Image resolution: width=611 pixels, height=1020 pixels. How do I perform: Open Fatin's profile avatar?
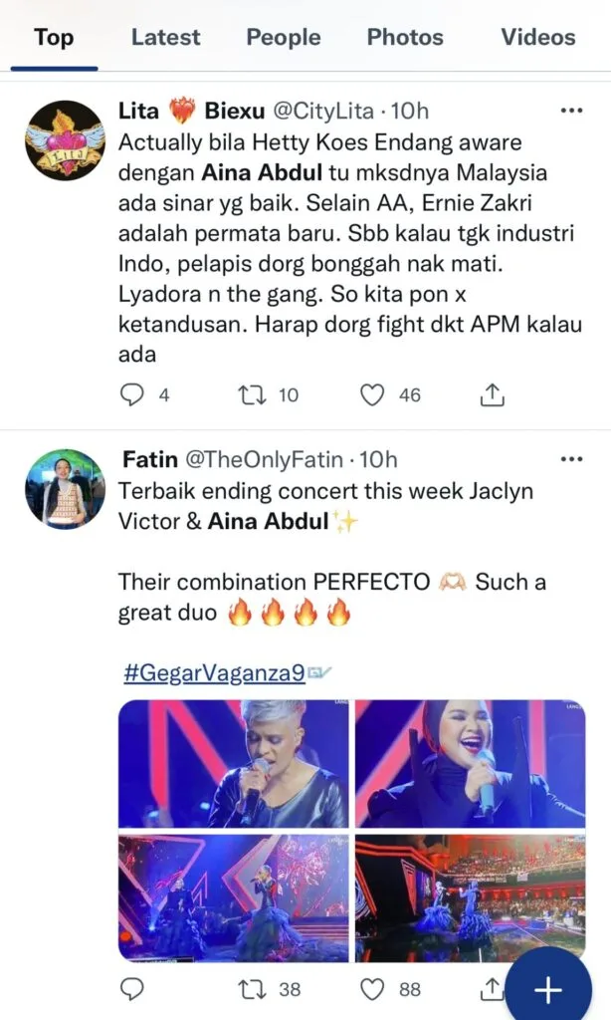(65, 489)
